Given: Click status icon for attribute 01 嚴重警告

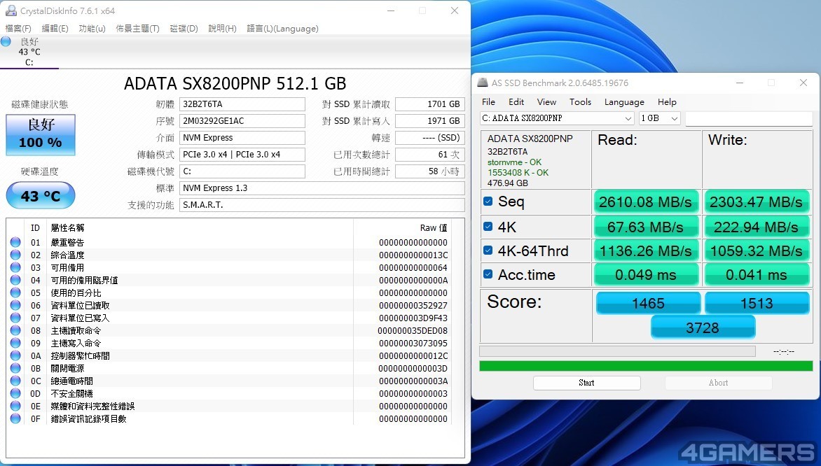Looking at the screenshot, I should click(15, 242).
